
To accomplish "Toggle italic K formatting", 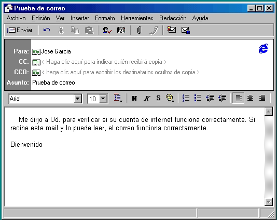I will 147,98.
